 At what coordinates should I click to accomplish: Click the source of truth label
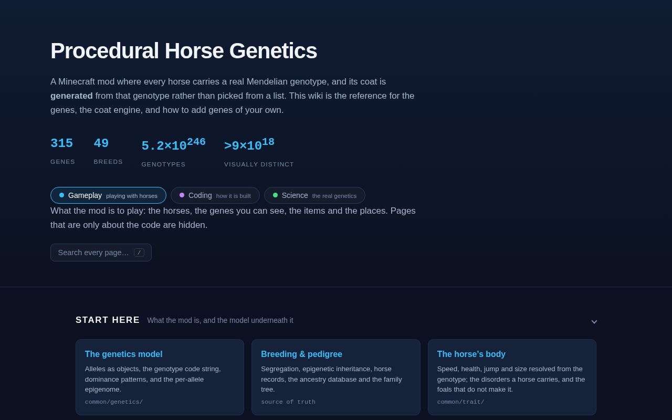288,402
